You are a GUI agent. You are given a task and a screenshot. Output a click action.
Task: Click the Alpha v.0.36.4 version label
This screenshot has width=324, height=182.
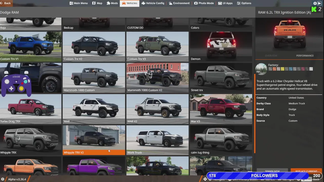[17, 179]
